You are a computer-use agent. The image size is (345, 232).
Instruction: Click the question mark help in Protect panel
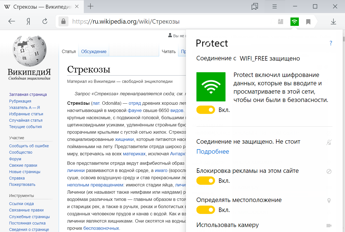click(331, 43)
